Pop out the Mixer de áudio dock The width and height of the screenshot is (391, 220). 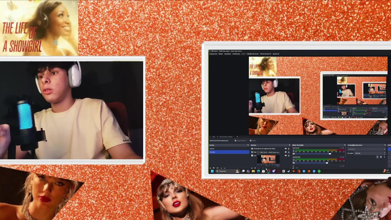click(345, 145)
